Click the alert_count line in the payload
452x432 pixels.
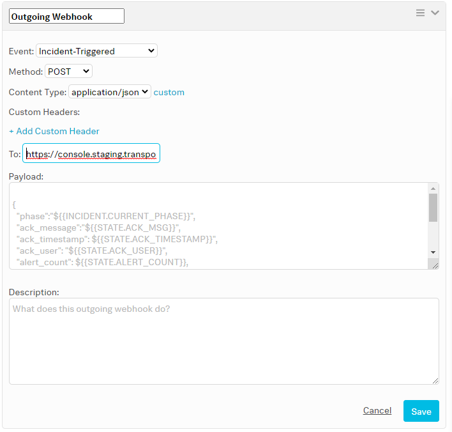click(102, 262)
